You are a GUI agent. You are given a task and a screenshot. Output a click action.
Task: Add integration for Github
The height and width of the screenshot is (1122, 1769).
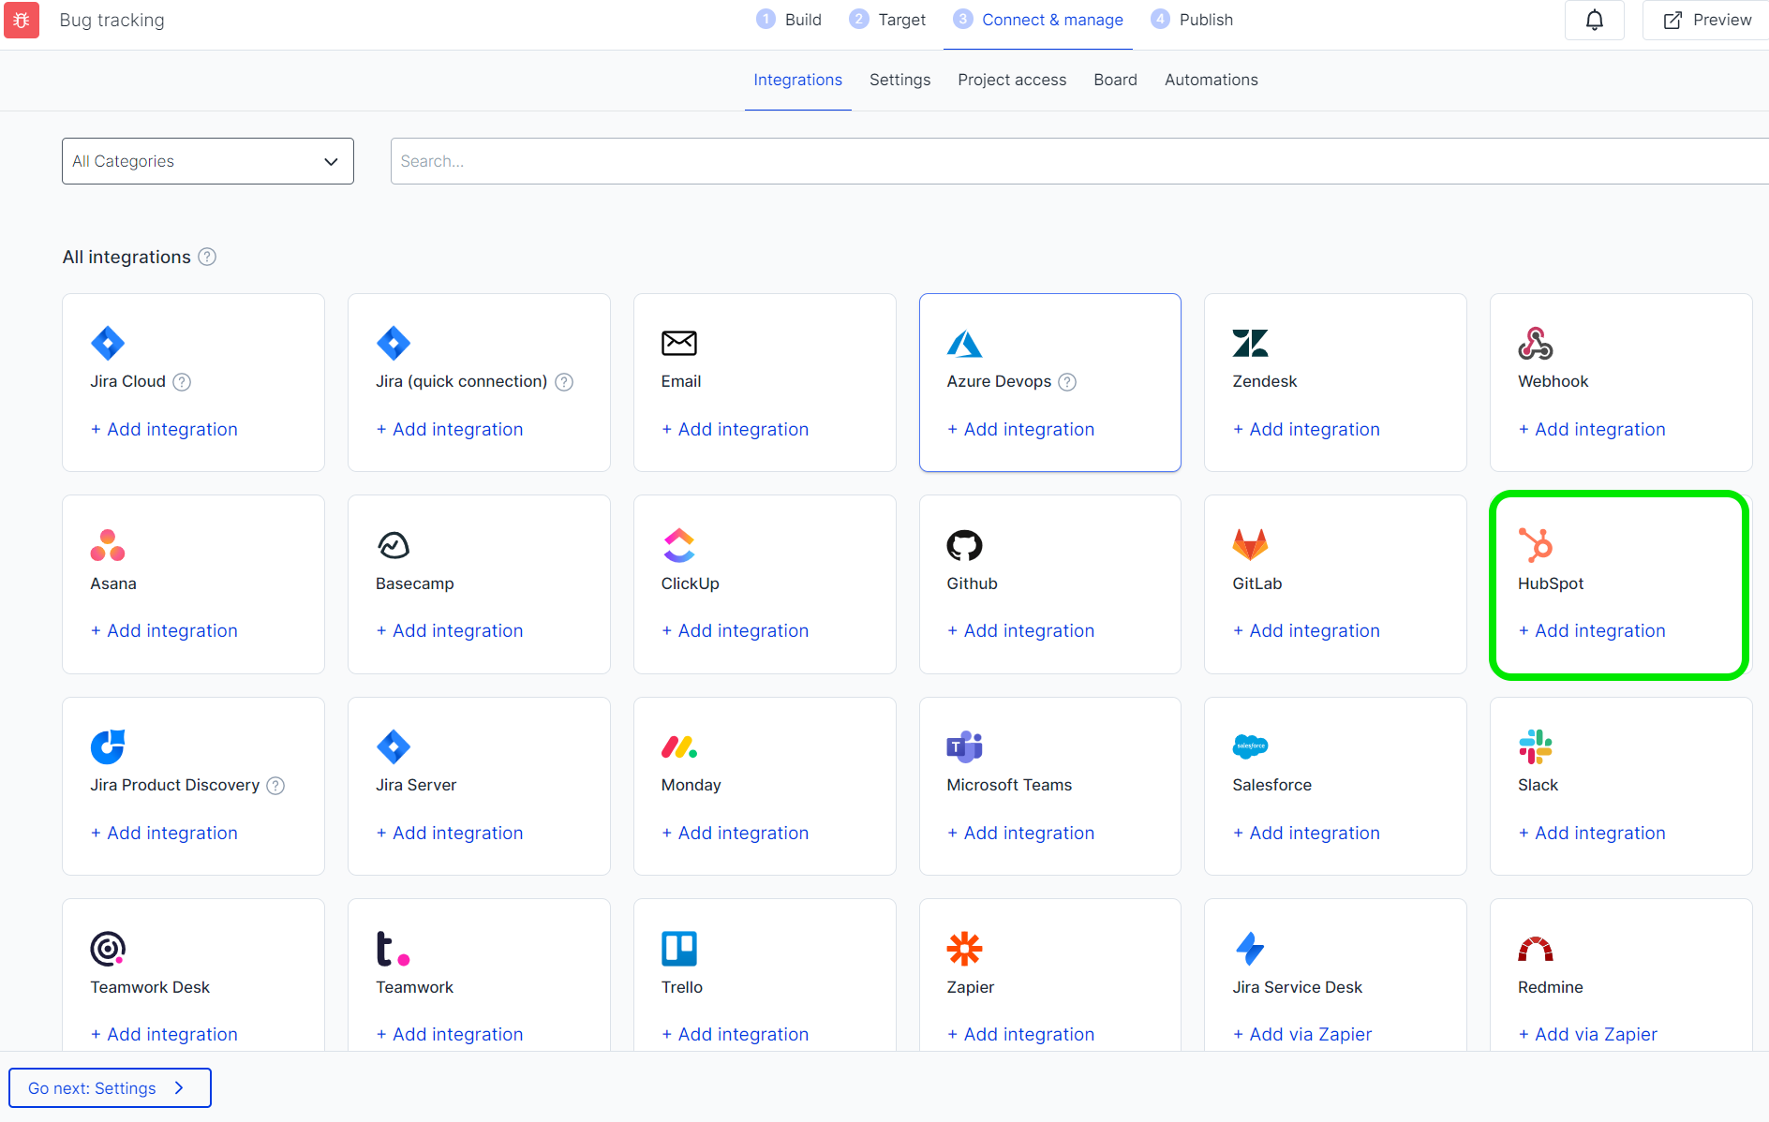tap(1020, 631)
